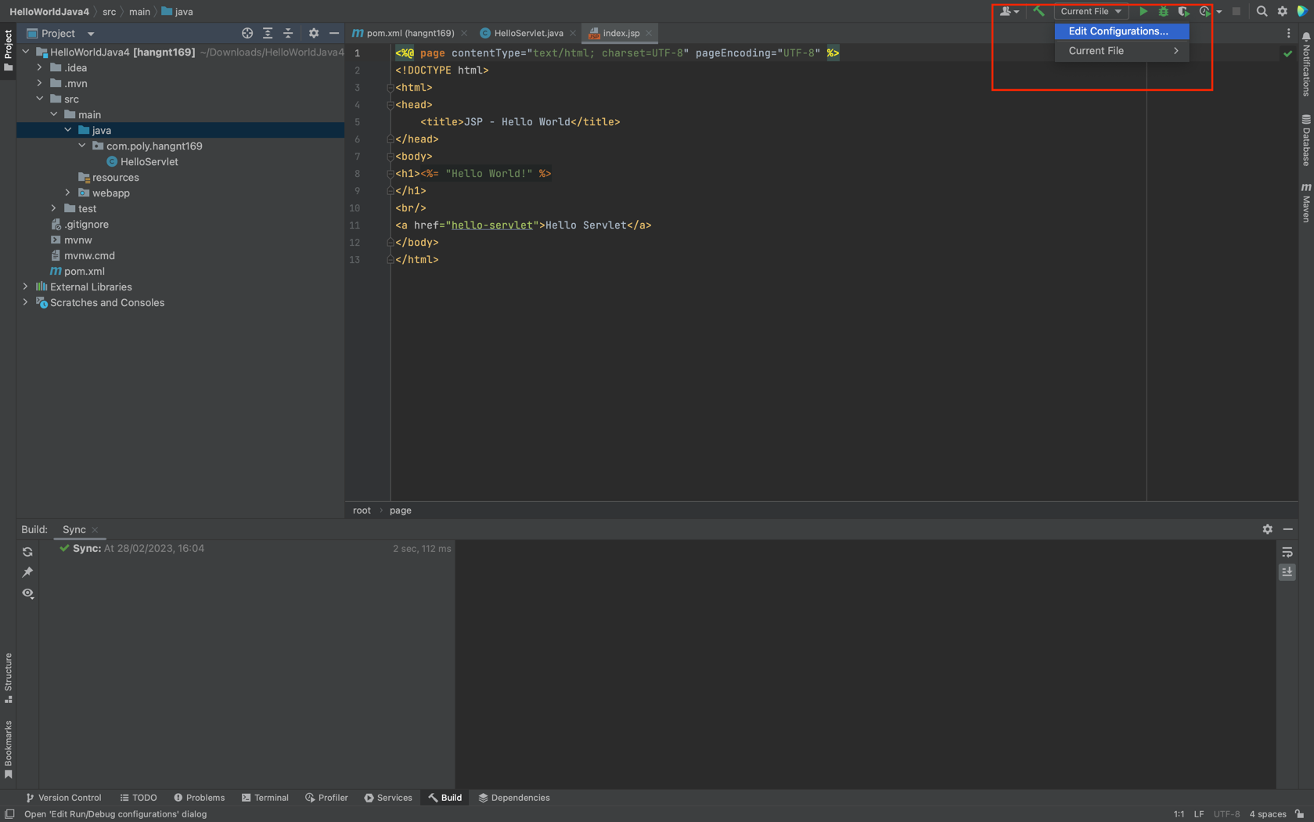The width and height of the screenshot is (1314, 822).
Task: Click the Profile run icon
Action: coord(1204,12)
